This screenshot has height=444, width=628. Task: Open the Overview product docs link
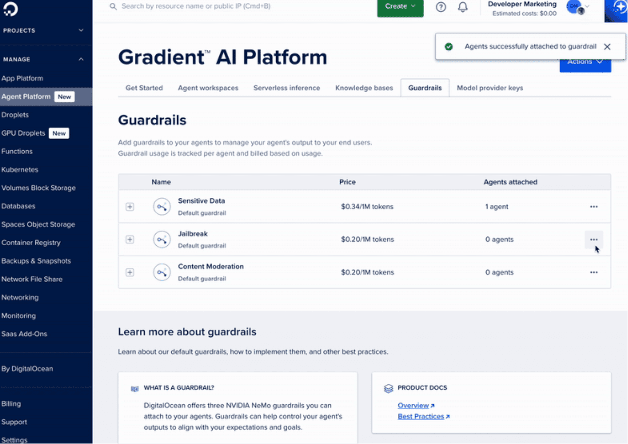pos(413,405)
